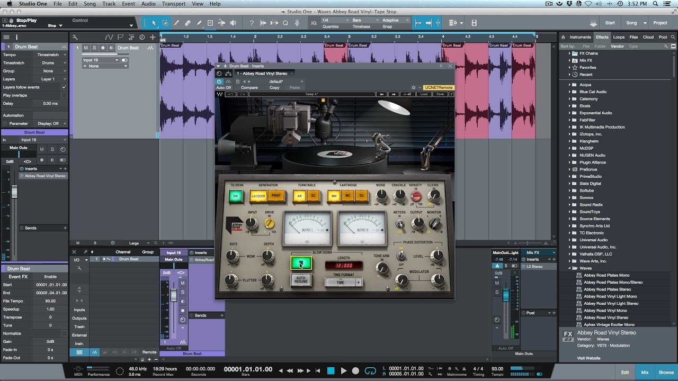Rewind using the transport rewind button

[291, 371]
